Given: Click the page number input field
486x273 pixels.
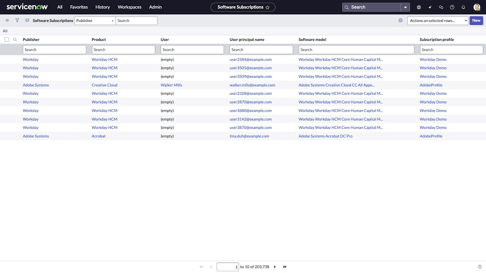Looking at the screenshot, I should tap(227, 267).
